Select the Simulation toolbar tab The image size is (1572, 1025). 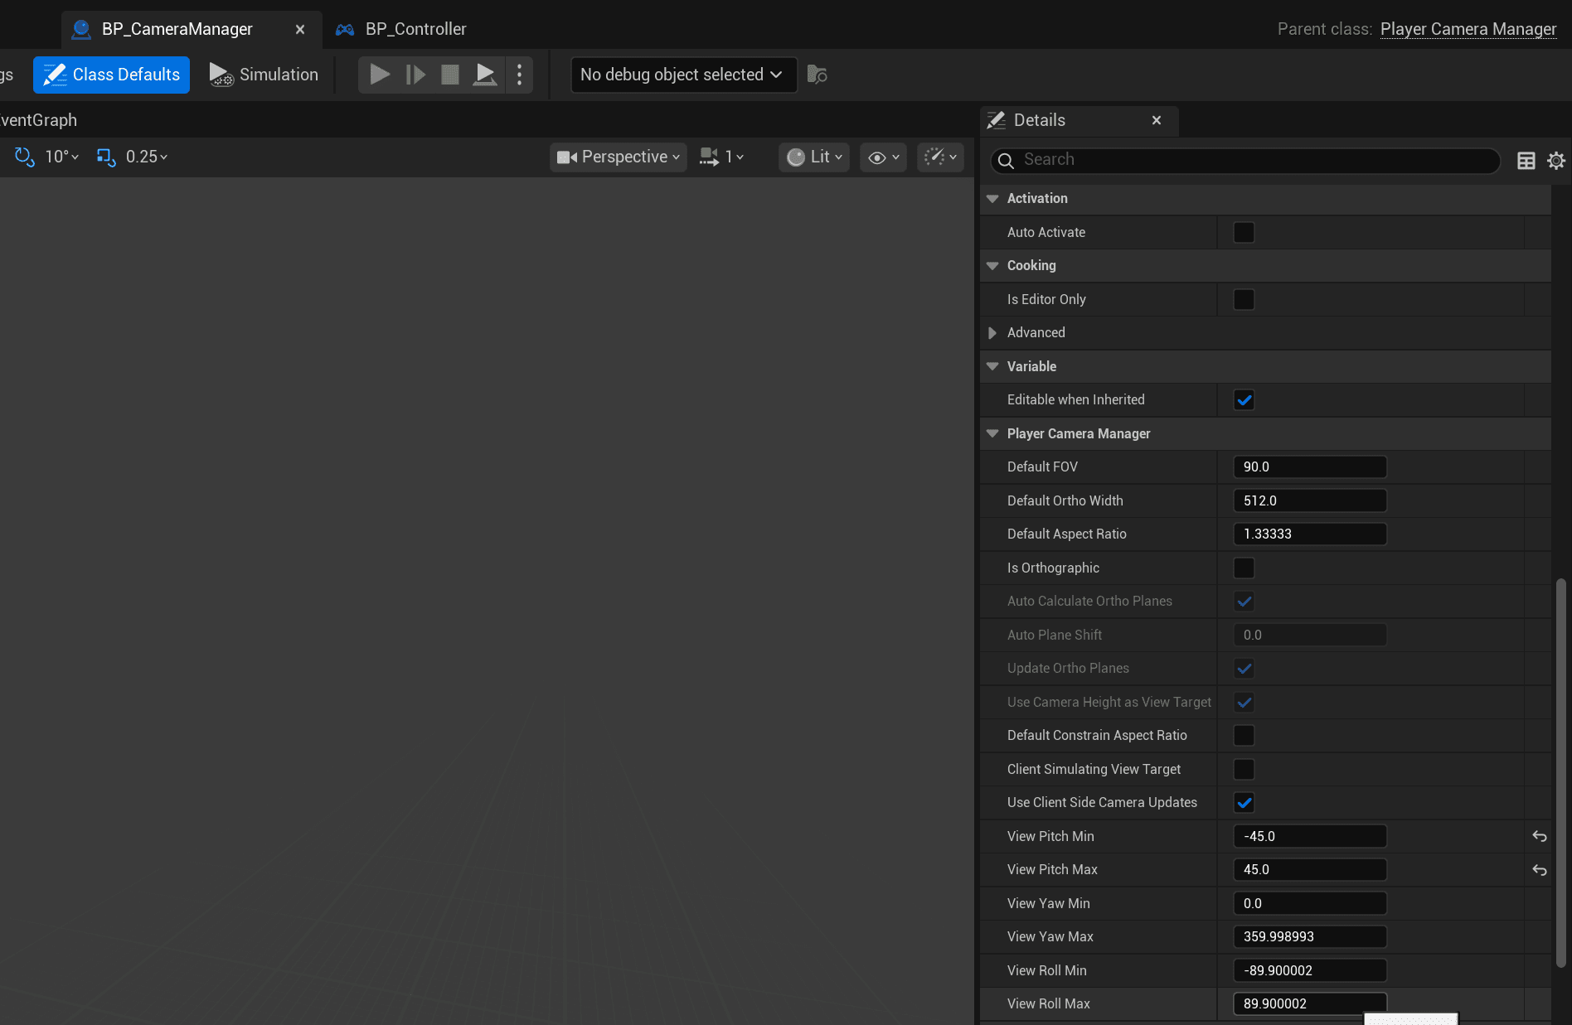(x=264, y=75)
